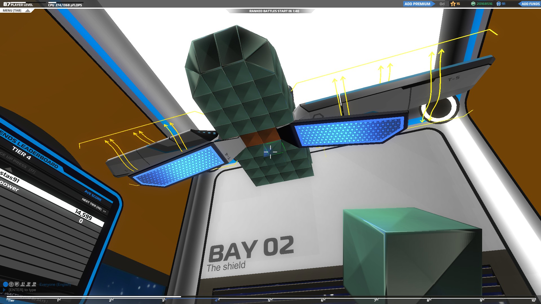
Task: Click the clan chat figure icon
Action: [x=11, y=284]
